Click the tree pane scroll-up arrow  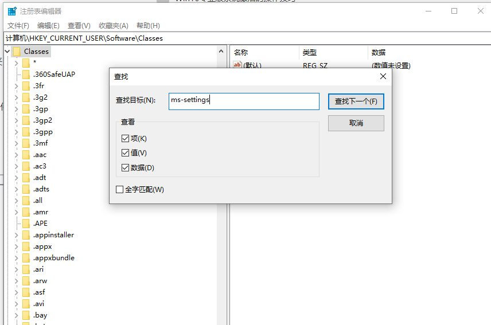(x=221, y=51)
